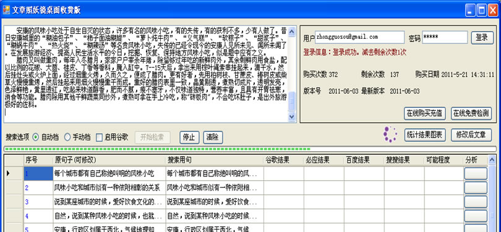This screenshot has width=501, height=232.
Task: Click the row 2 analysis button
Action: 476,188
